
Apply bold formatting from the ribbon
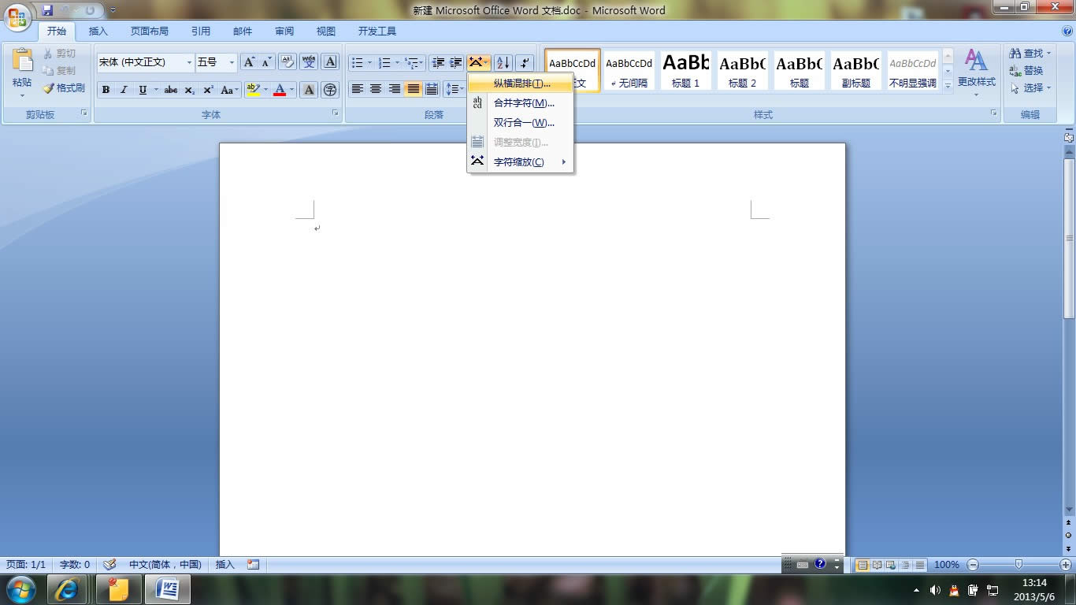coord(106,89)
